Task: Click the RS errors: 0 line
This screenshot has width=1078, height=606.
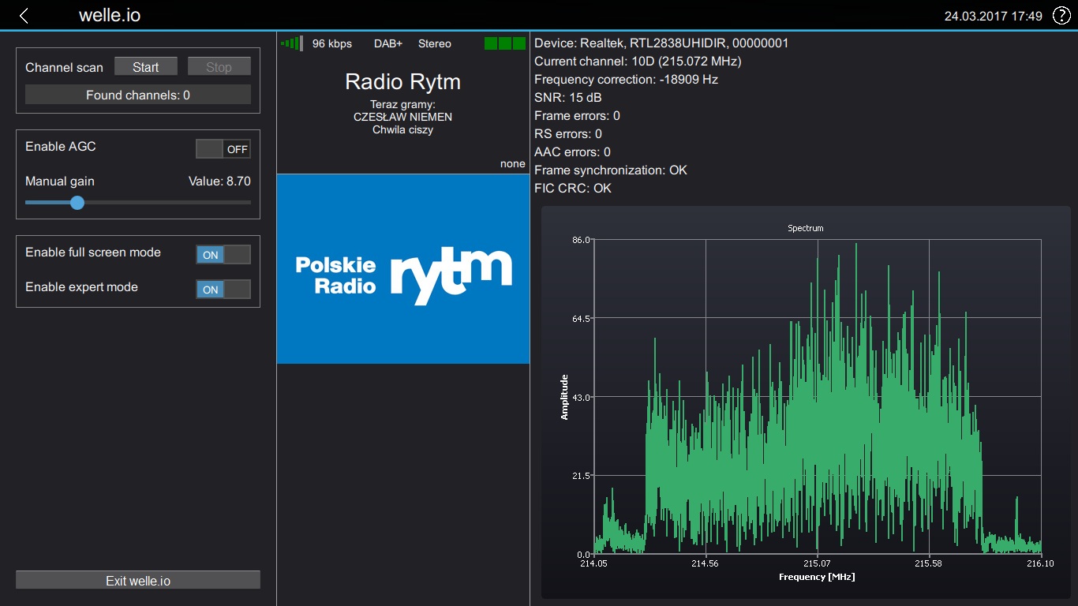Action: 568,133
